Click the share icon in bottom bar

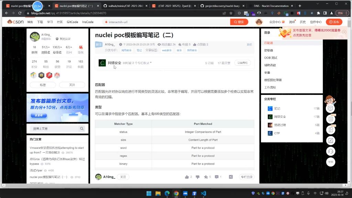click(231, 177)
